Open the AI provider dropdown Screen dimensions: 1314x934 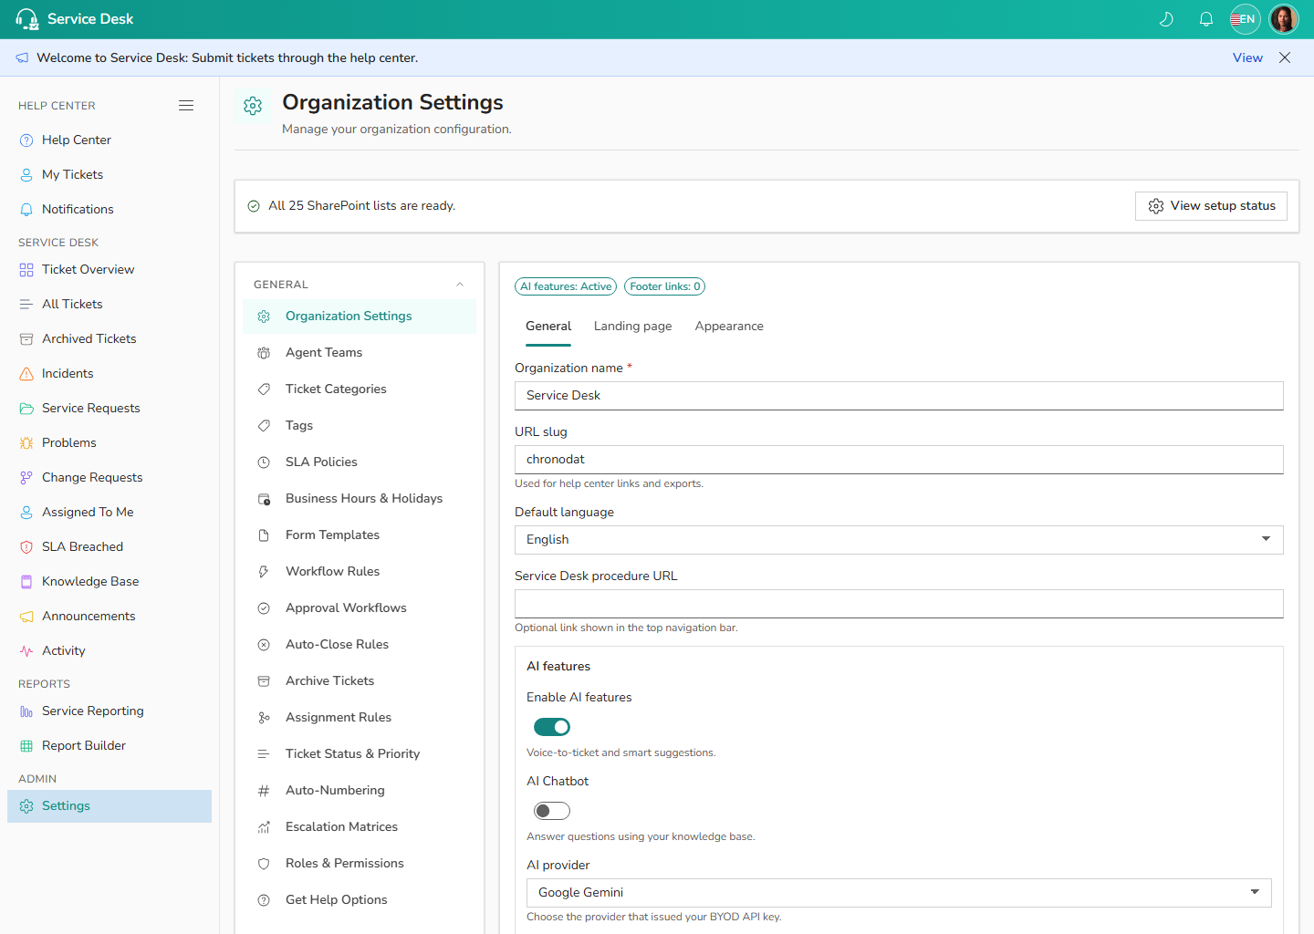[899, 893]
